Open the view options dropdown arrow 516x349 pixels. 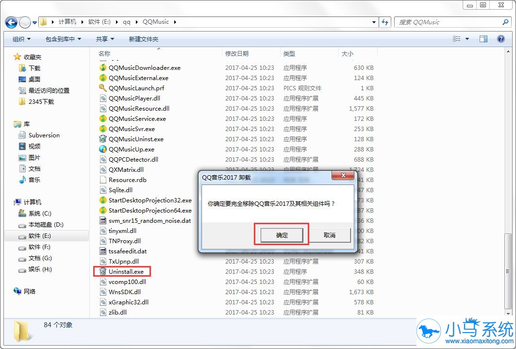click(x=467, y=39)
